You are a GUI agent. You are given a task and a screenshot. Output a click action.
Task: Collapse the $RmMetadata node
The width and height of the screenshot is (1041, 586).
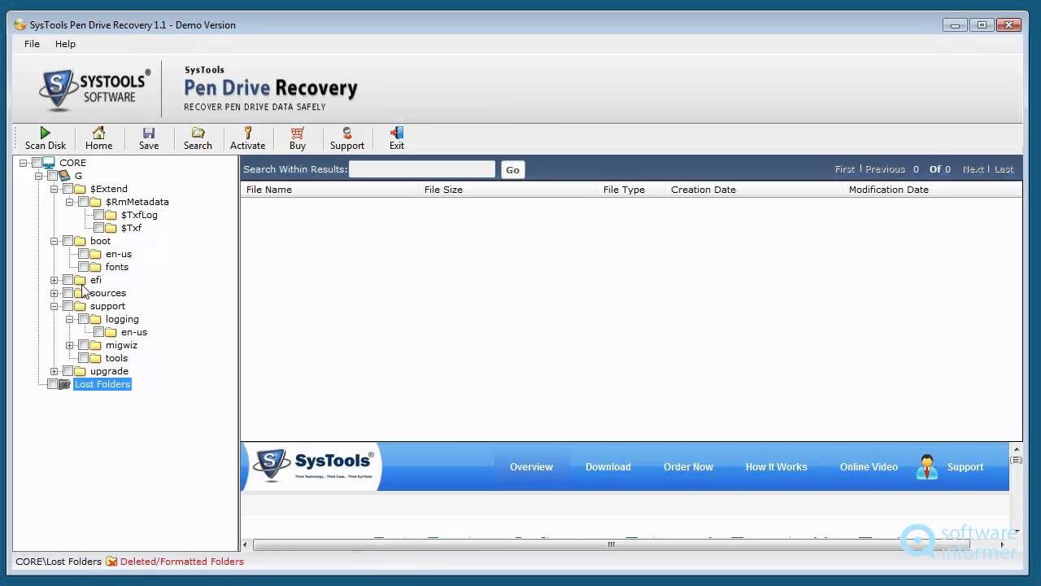pyautogui.click(x=70, y=202)
